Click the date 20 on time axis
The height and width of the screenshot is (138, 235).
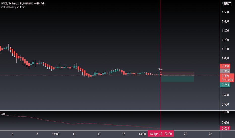185,134
